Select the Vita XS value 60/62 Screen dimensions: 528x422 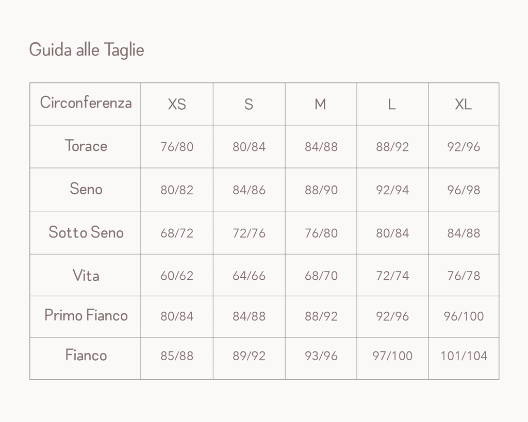(x=177, y=276)
